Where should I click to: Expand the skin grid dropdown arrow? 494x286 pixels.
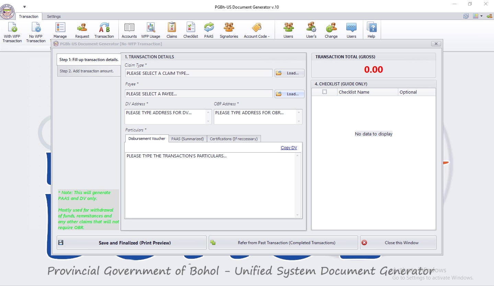[481, 16]
